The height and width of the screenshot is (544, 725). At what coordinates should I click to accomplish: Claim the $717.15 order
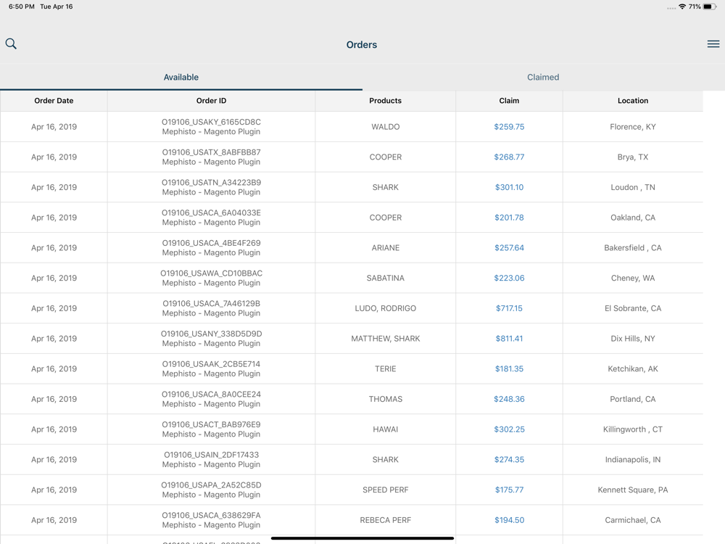click(509, 308)
